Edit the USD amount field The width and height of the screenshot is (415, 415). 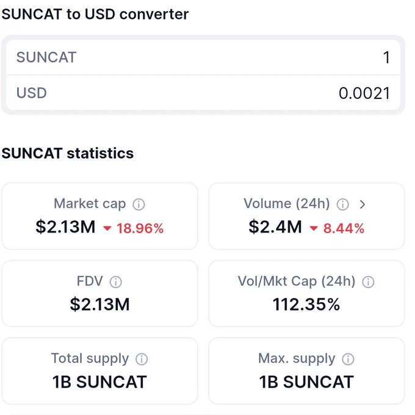203,93
